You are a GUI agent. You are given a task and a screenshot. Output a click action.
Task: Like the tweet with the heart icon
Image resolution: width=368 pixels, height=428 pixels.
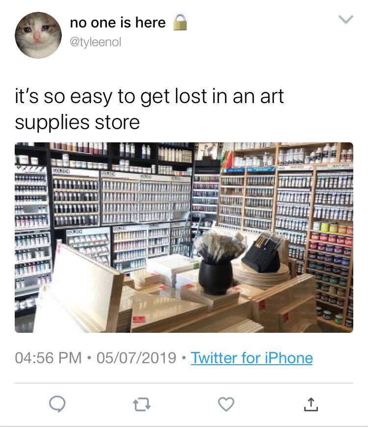click(x=226, y=404)
